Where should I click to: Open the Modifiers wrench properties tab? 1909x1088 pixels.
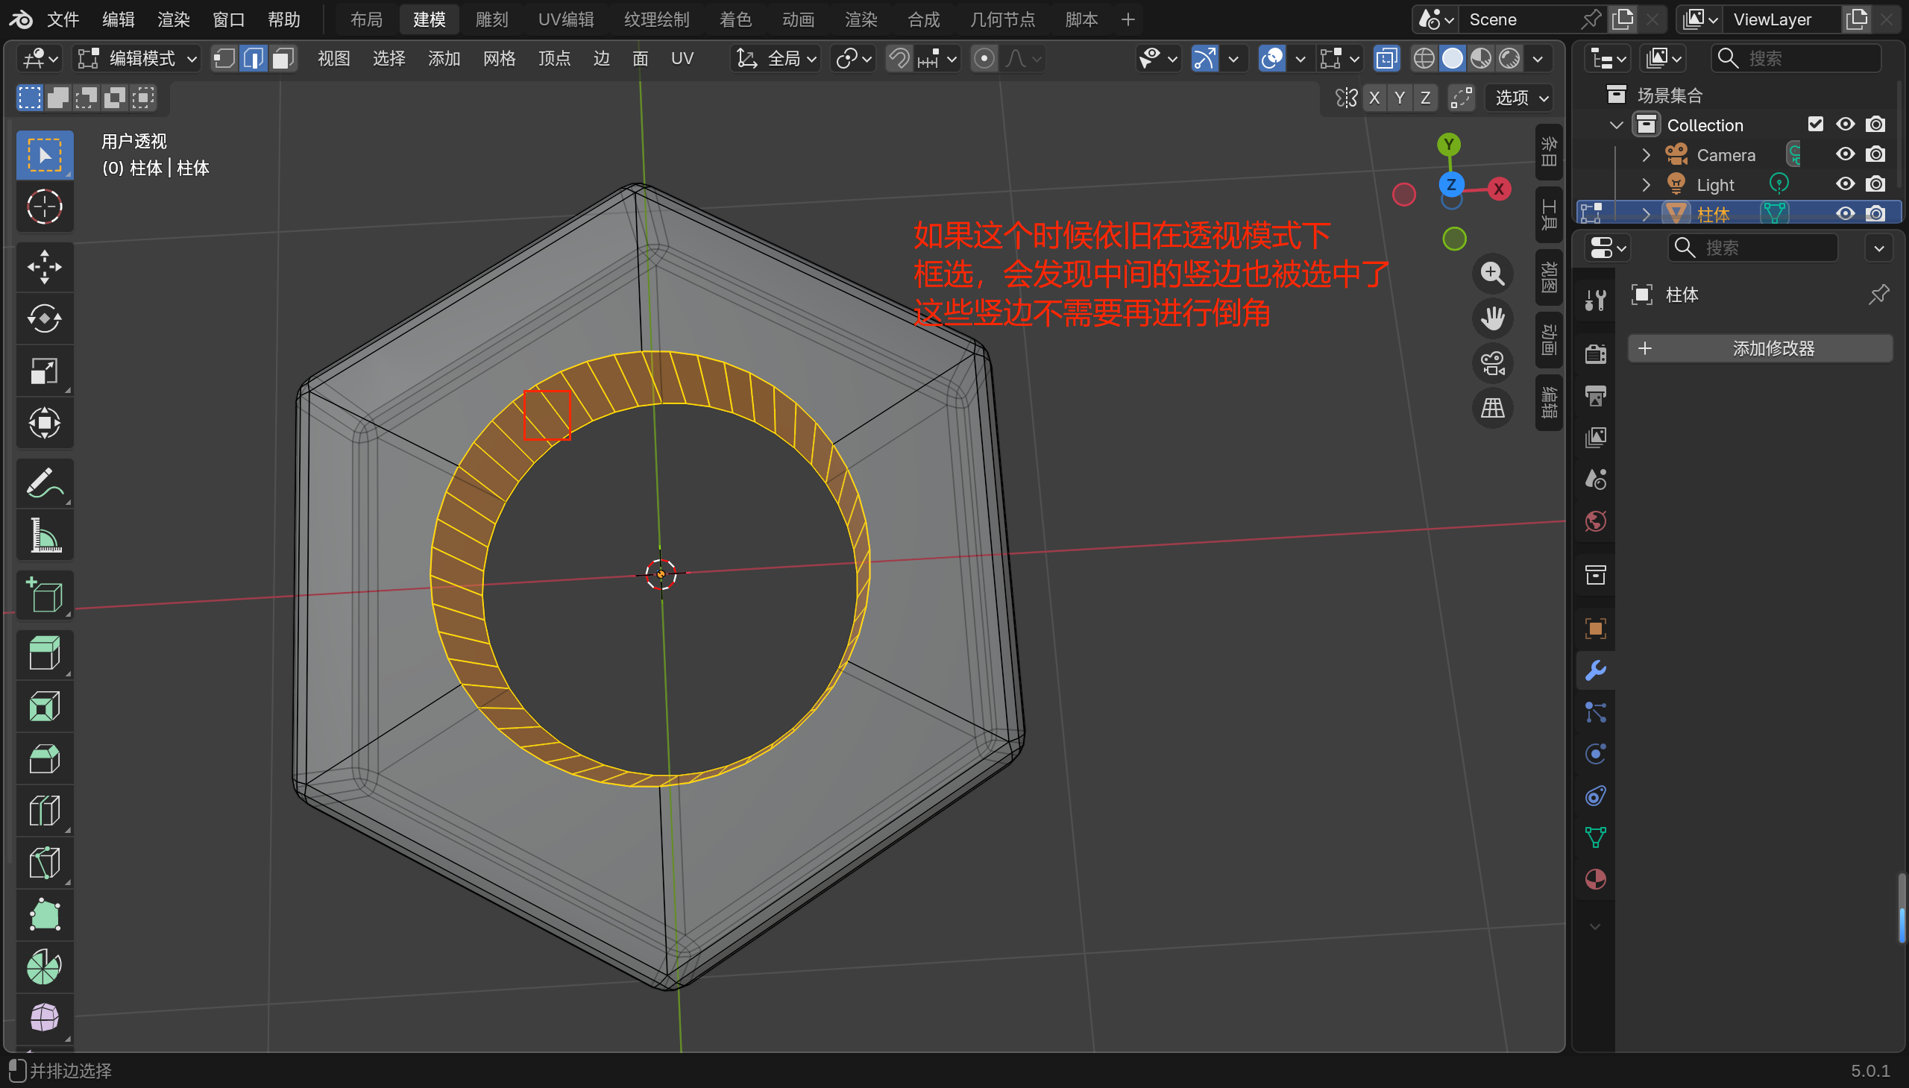click(1595, 670)
